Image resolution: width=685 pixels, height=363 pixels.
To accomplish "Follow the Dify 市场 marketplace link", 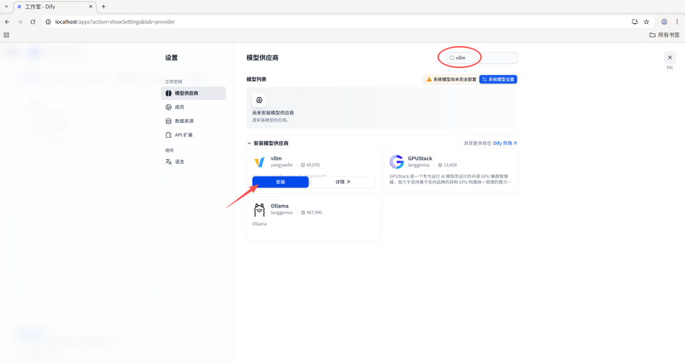I will 504,143.
